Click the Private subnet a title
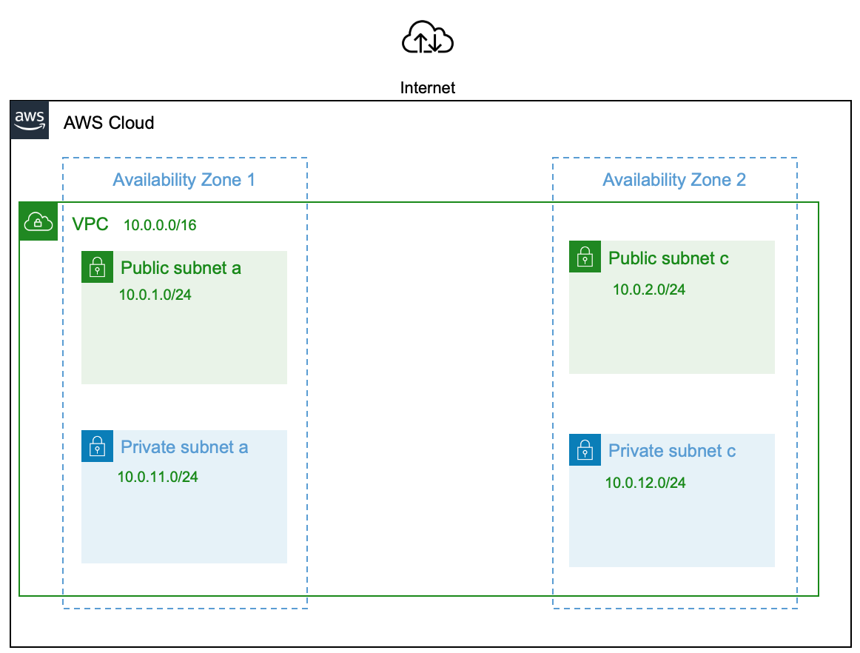860x653 pixels. pyautogui.click(x=184, y=447)
